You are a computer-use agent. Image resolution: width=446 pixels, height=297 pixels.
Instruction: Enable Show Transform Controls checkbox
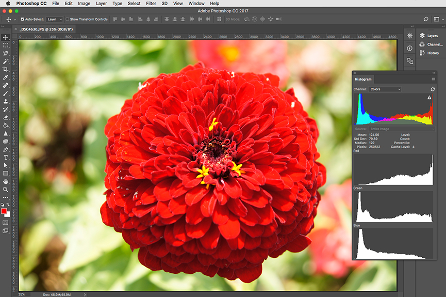click(68, 19)
